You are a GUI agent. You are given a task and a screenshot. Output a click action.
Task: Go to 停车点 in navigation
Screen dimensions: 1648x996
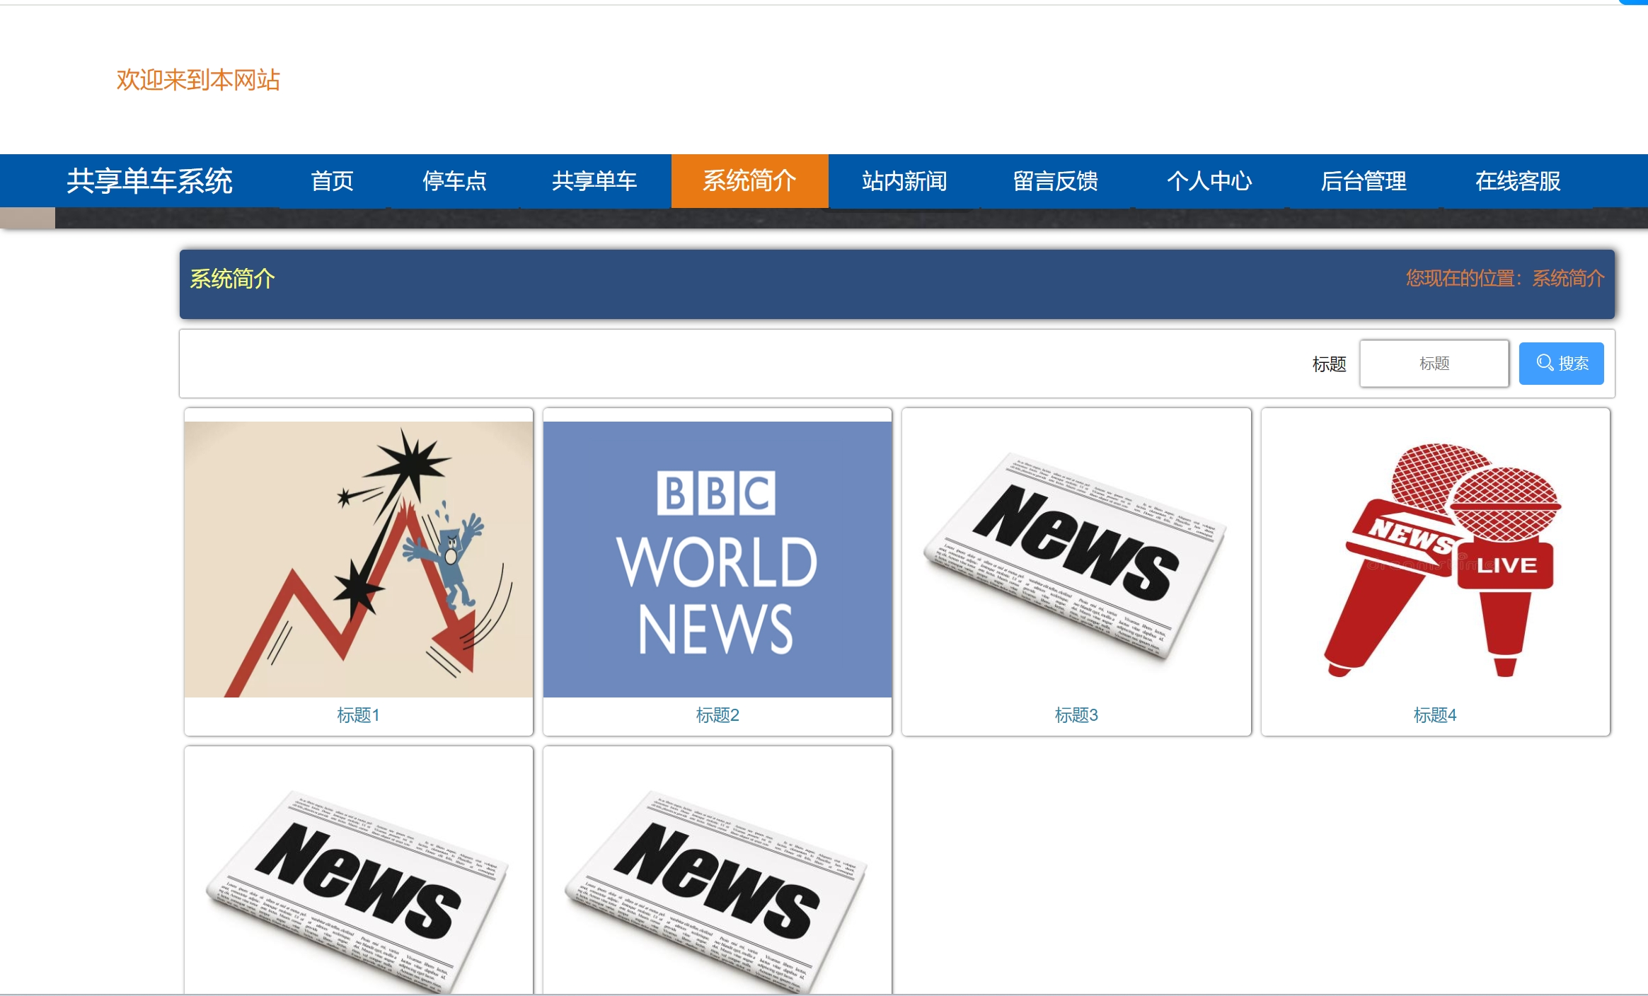pyautogui.click(x=454, y=181)
